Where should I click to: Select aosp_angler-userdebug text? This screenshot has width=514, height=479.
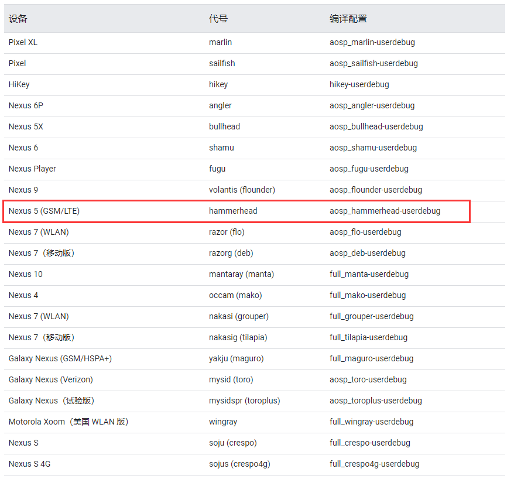(x=372, y=105)
